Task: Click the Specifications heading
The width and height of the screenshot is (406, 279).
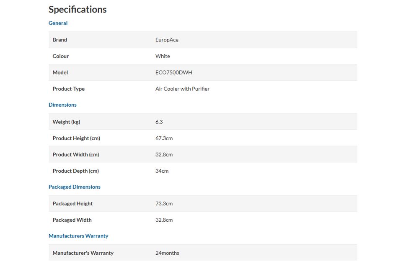Action: (x=78, y=10)
